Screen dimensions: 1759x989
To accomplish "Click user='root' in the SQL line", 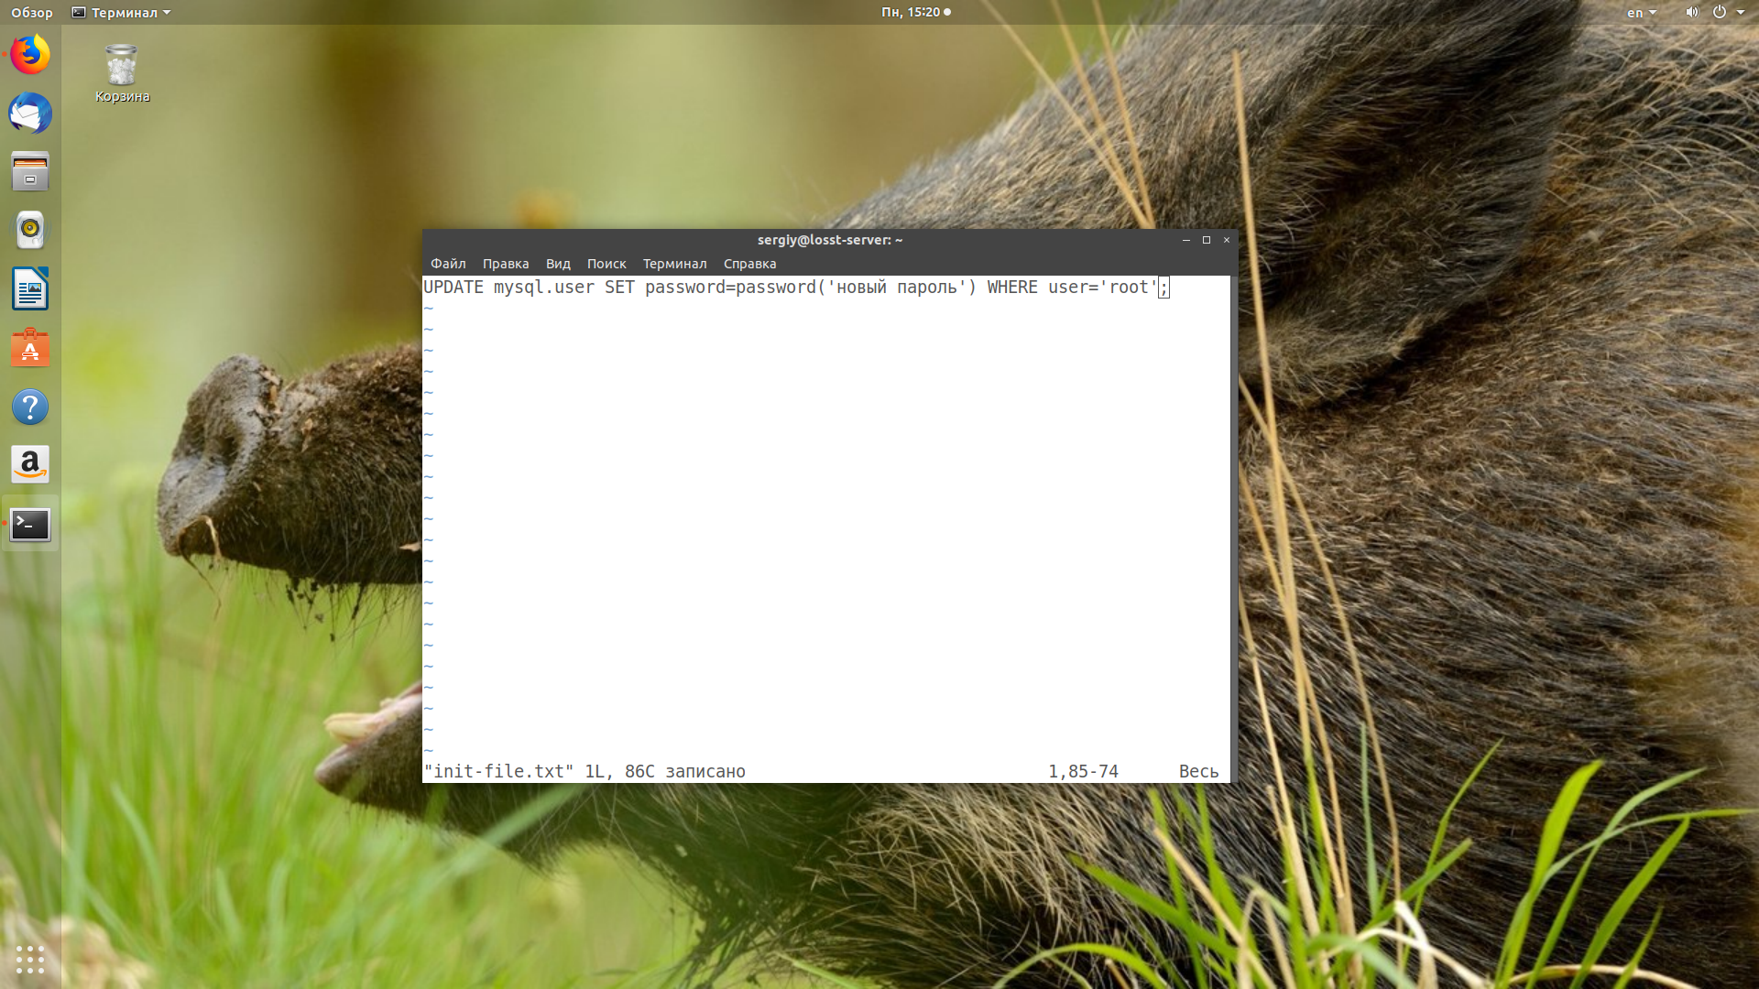I will click(x=1103, y=288).
